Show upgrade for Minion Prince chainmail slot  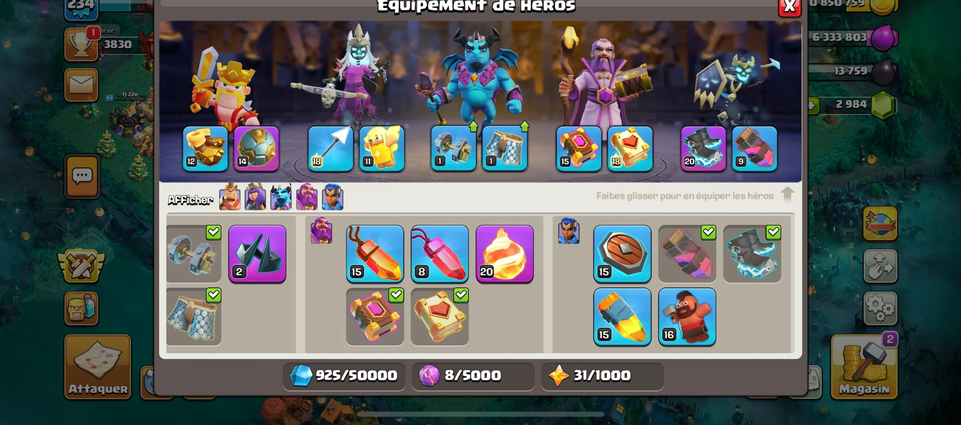coord(524,127)
